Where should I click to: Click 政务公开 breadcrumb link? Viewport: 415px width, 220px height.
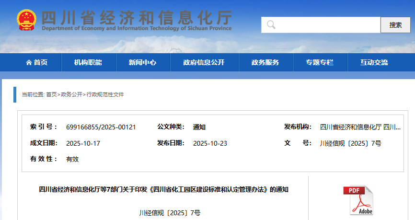tap(71, 94)
